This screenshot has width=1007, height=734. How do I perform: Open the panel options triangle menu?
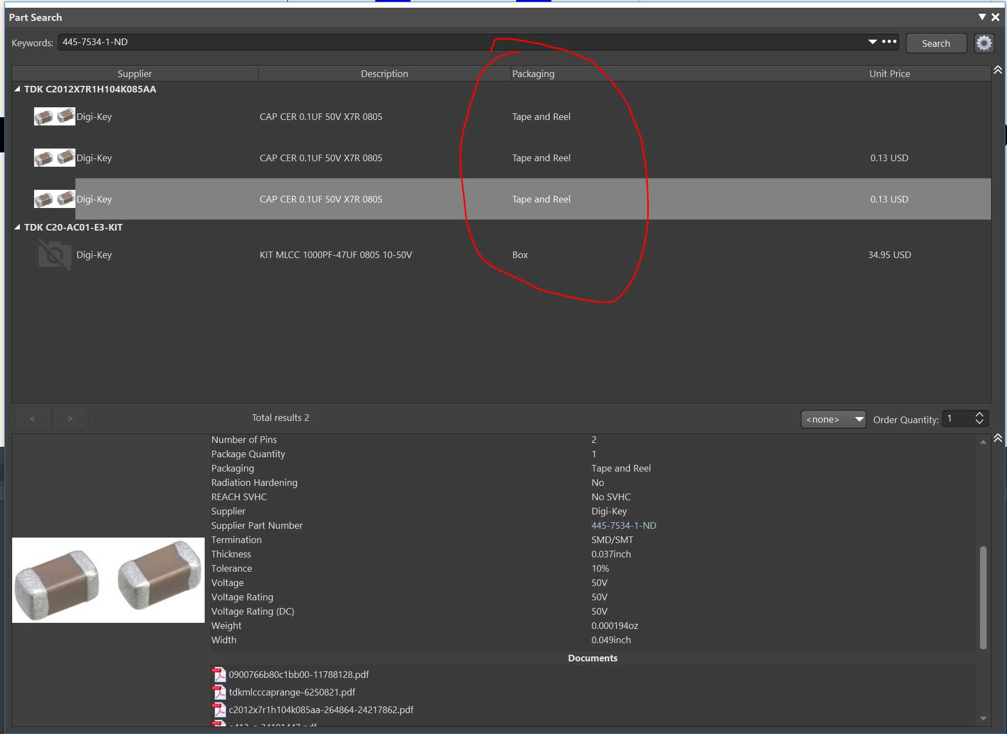[982, 17]
